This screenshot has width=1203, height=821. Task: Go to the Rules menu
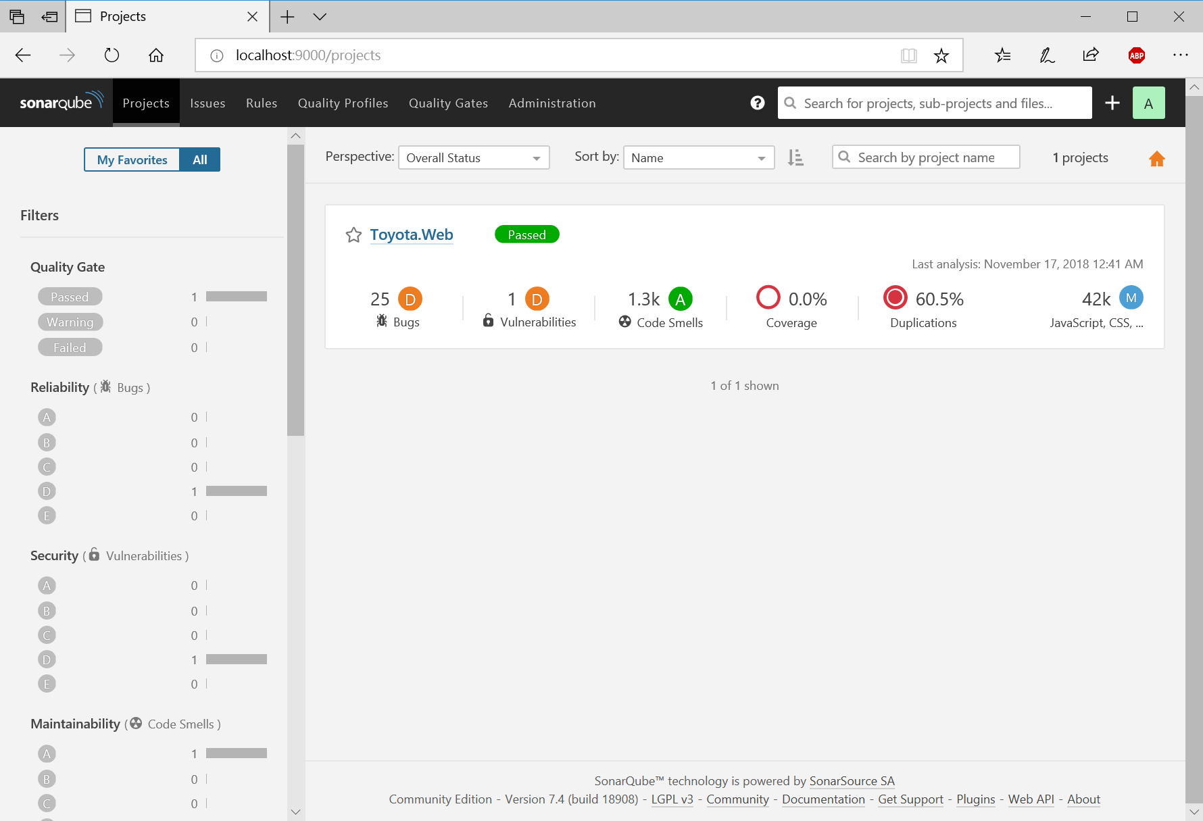click(262, 103)
